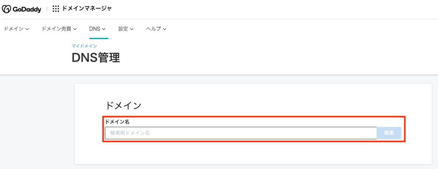This screenshot has height=169, width=438.
Task: Click the ドメイン名 field label
Action: coord(117,121)
